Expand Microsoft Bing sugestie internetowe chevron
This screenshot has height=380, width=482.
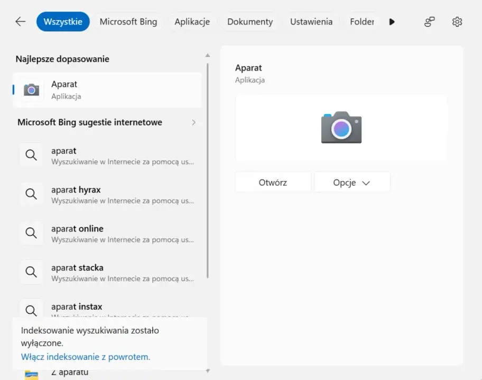[x=193, y=122]
